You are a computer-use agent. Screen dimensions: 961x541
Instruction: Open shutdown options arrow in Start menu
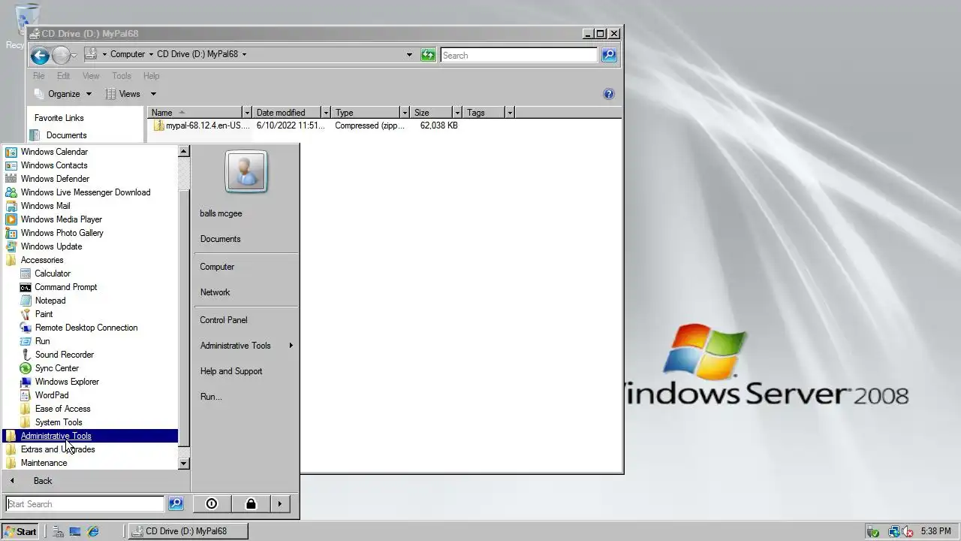[279, 504]
